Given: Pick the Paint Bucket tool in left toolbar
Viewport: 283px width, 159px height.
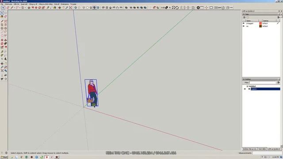Looking at the screenshot, I should [x=2, y=17].
